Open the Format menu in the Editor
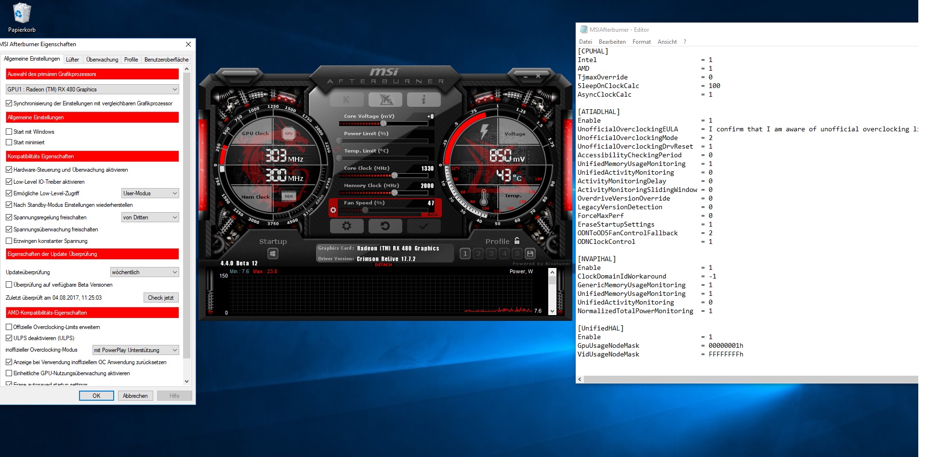This screenshot has height=457, width=926. pyautogui.click(x=641, y=42)
